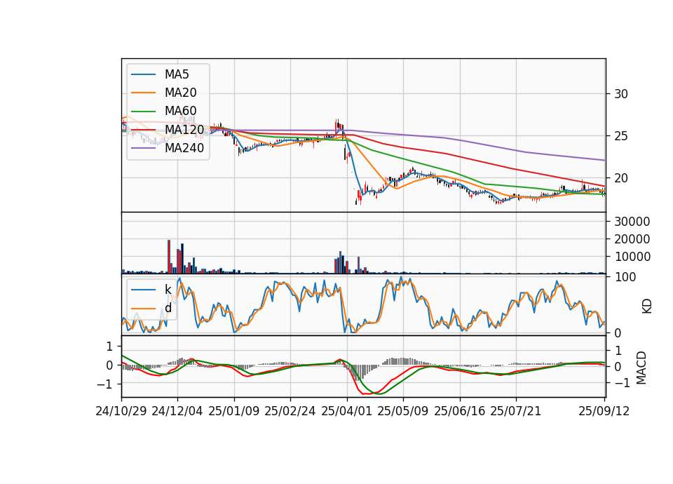Click the MA240 legend label
Viewport: 673px width, 484px height.
click(184, 148)
